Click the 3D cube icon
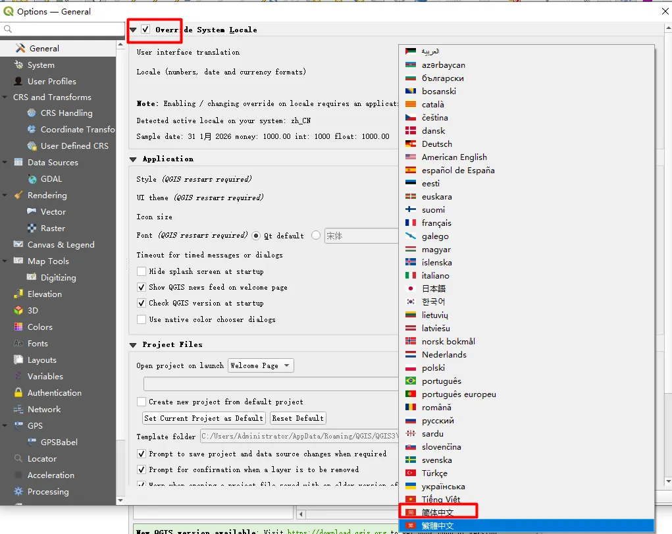 click(18, 310)
